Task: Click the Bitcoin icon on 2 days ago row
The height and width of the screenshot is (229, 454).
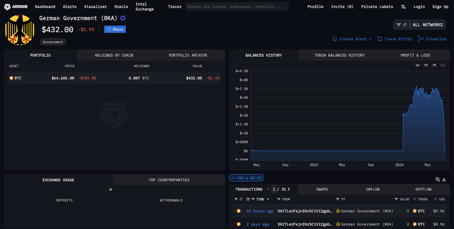Action: tap(238, 224)
